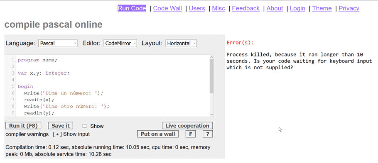Click the Live cooperation button
The height and width of the screenshot is (163, 378).
coord(187,126)
